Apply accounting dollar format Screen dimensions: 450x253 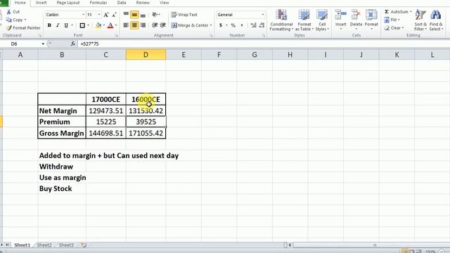pos(220,25)
